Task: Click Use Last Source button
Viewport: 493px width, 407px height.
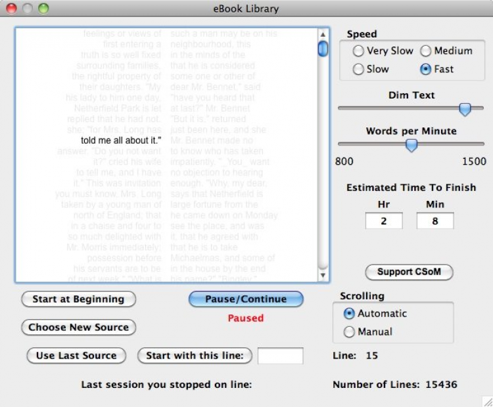Action: pyautogui.click(x=76, y=356)
